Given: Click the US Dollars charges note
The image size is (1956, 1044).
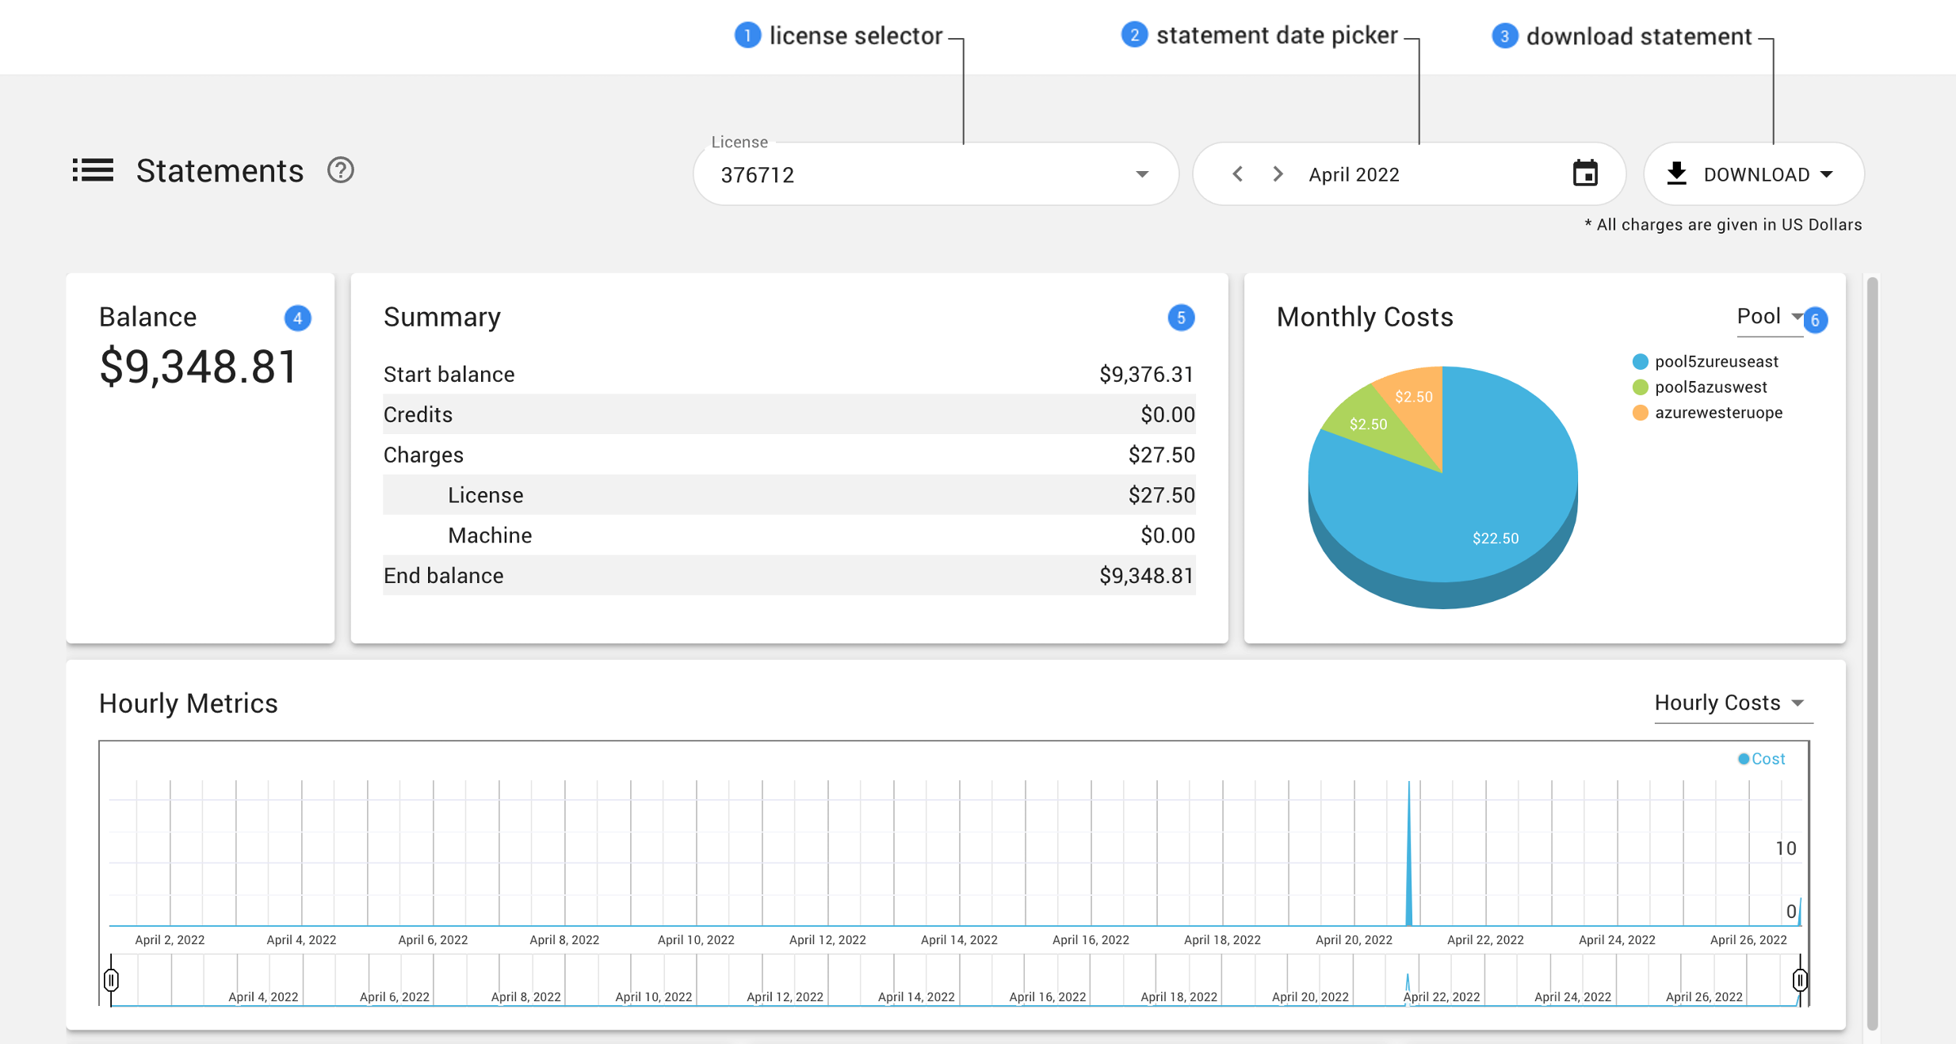Looking at the screenshot, I should click(1722, 225).
